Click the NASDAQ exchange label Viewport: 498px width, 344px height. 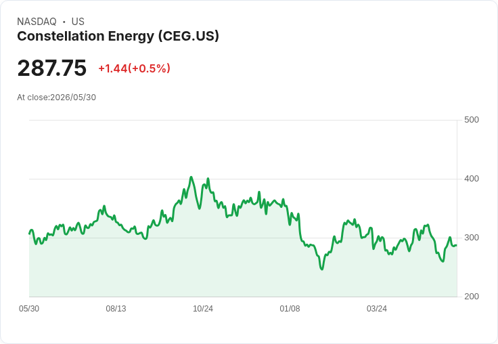(37, 22)
